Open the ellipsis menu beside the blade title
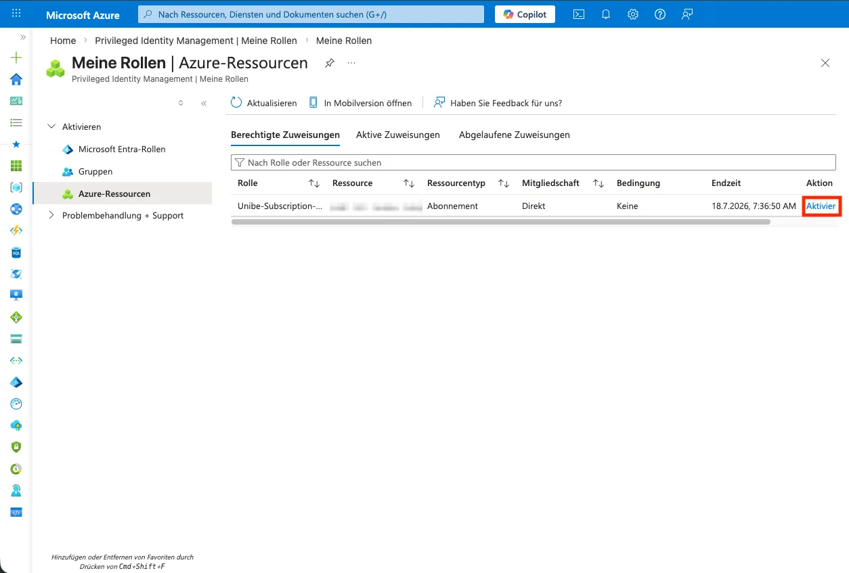 coord(351,63)
